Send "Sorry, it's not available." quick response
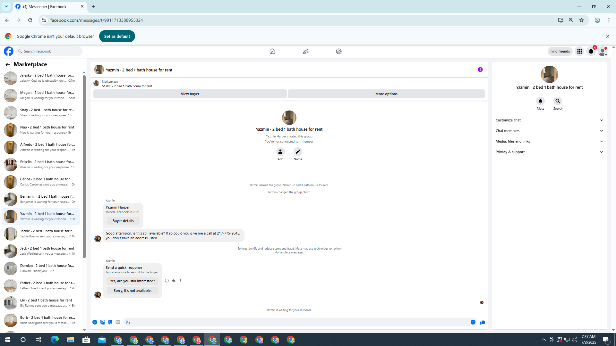The width and height of the screenshot is (616, 346). [133, 291]
